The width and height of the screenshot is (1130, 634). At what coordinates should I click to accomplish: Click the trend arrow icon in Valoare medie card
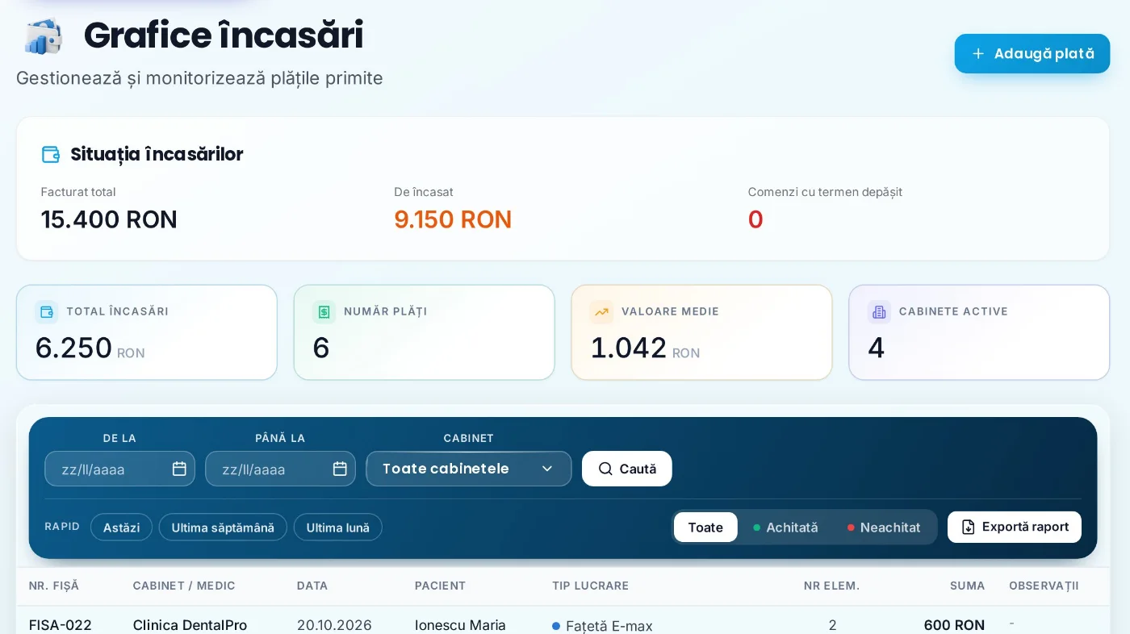click(601, 311)
